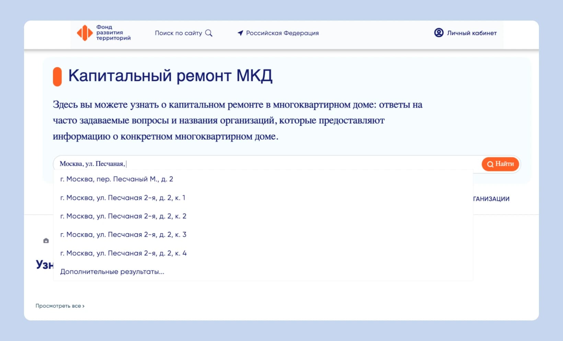This screenshot has height=341, width=563.
Task: Select suggestion пер. Песчаный М., д. 2
Action: 117,179
